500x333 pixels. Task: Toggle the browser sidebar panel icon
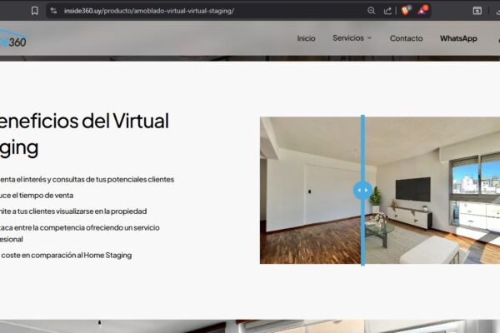(477, 11)
